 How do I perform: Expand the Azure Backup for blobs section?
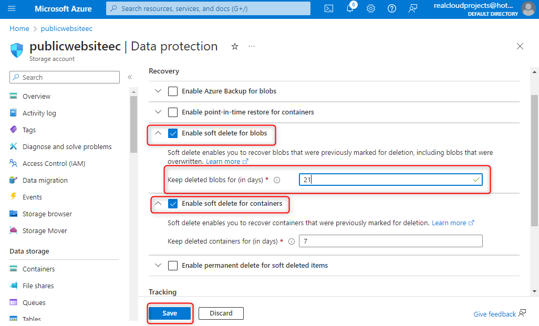[158, 91]
